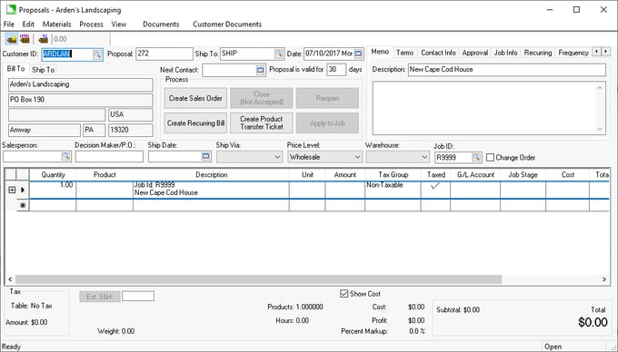Image resolution: width=618 pixels, height=352 pixels.
Task: Uncheck the Show Cost checkbox
Action: pos(344,293)
